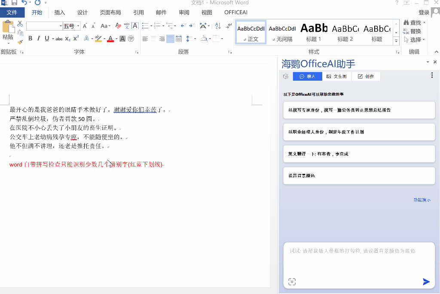Expand the underline style dropdown arrow

(x=52, y=39)
